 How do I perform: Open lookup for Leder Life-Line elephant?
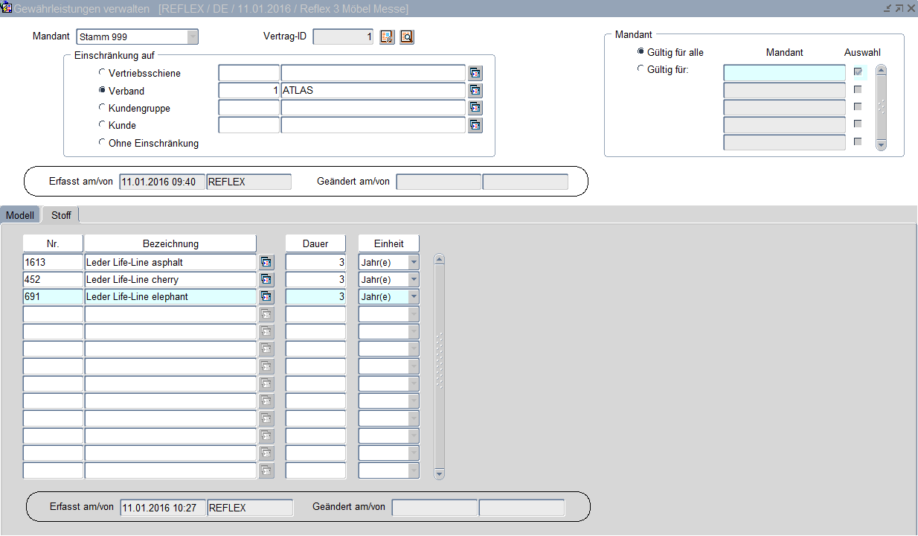[266, 296]
